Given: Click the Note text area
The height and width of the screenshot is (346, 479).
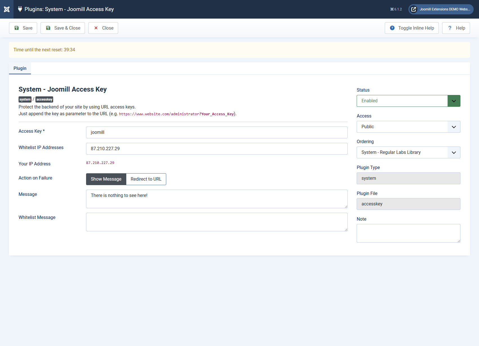Looking at the screenshot, I should tap(408, 233).
